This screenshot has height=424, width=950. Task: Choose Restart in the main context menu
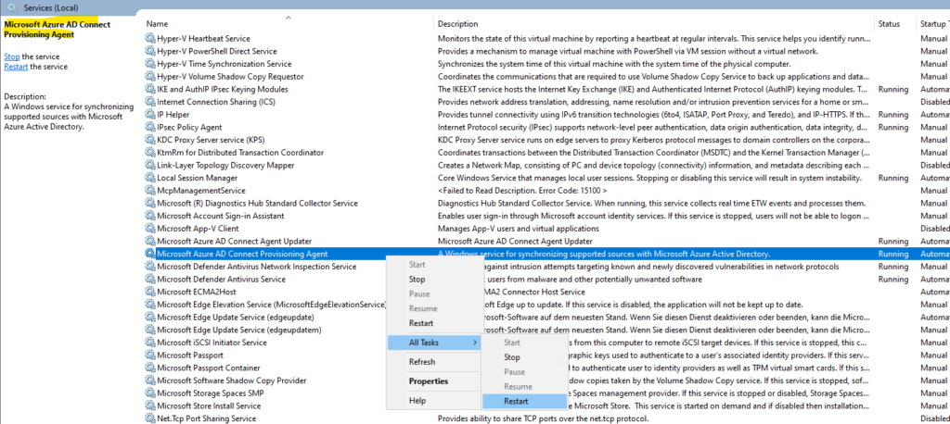point(421,323)
